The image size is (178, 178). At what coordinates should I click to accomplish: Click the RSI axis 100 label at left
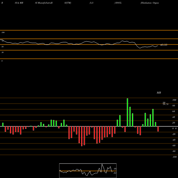[x=3, y=32]
